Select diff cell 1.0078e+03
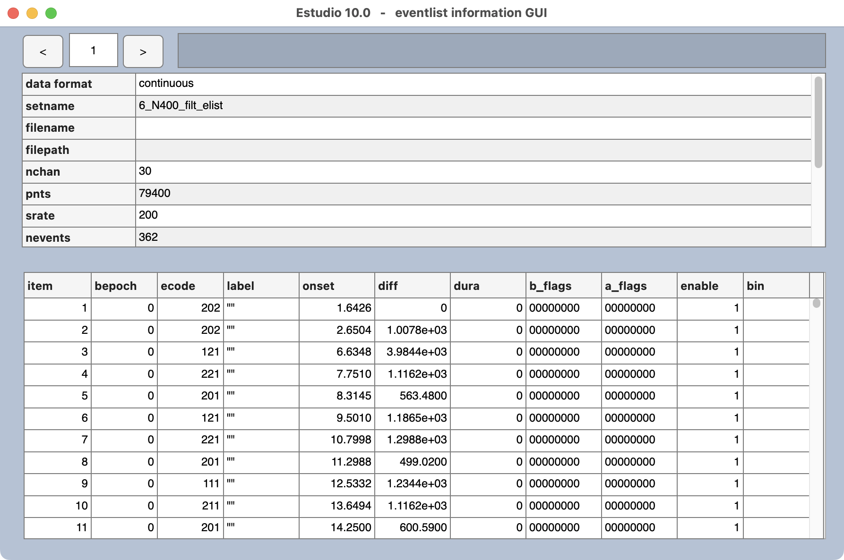Viewport: 844px width, 560px height. pos(413,331)
